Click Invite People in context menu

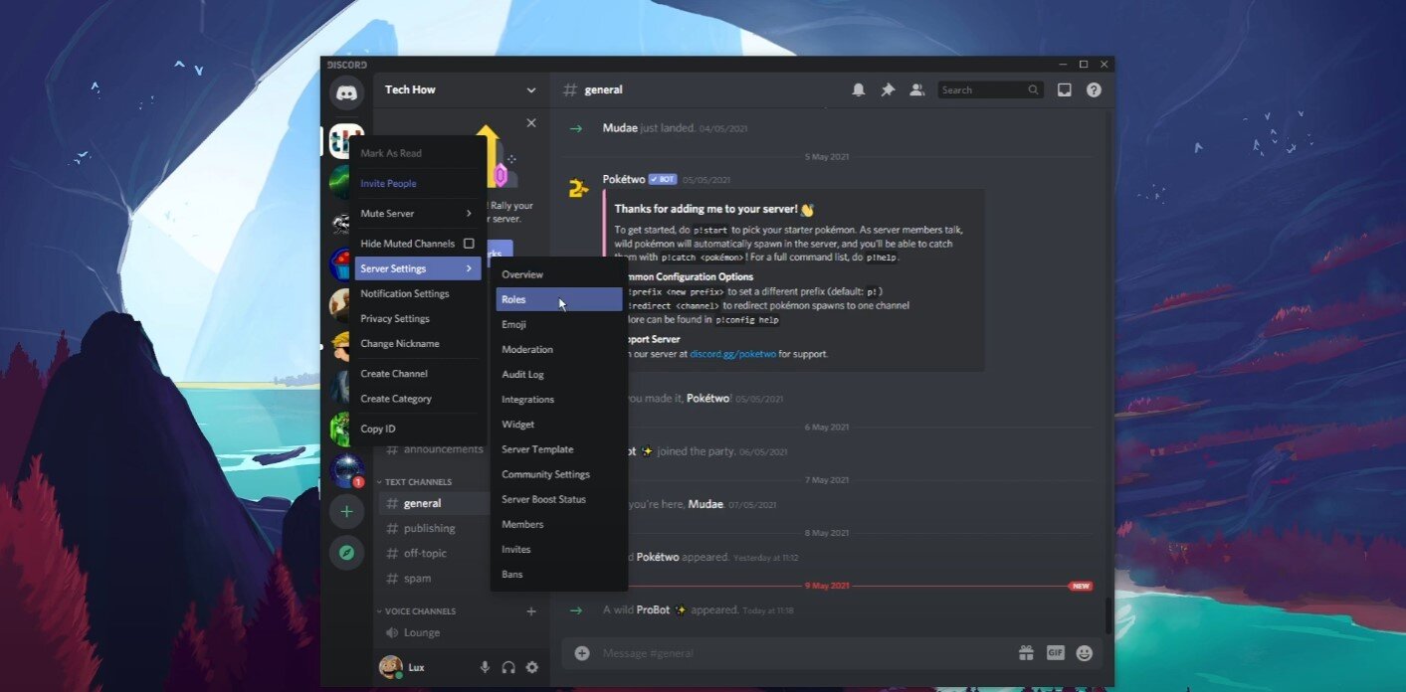pos(388,184)
